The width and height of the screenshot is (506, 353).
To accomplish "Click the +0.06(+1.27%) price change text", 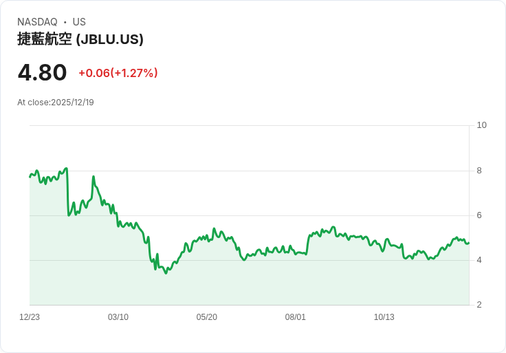I will point(118,73).
